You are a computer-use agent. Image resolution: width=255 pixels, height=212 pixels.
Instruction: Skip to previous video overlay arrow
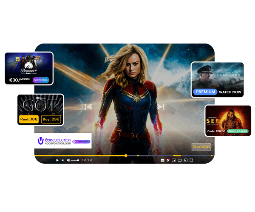[x=88, y=107]
